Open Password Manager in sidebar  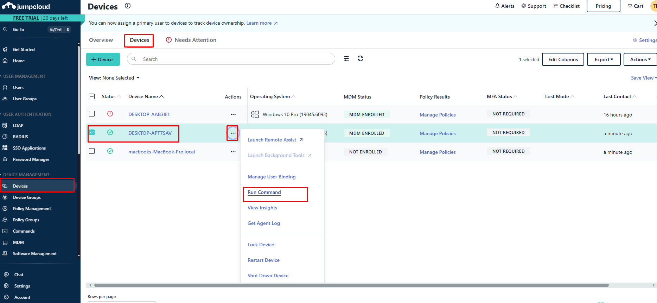pos(31,159)
